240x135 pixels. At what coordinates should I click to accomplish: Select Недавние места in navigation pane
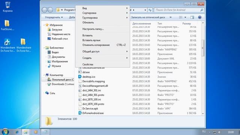[61, 34]
